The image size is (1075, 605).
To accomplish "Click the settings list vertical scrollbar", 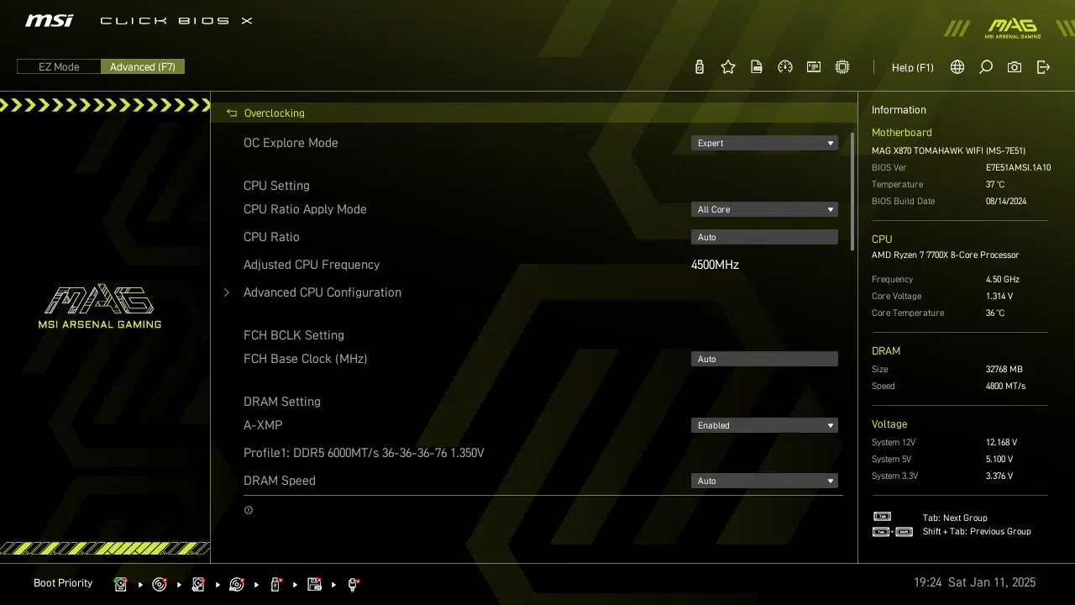I will coord(852,192).
